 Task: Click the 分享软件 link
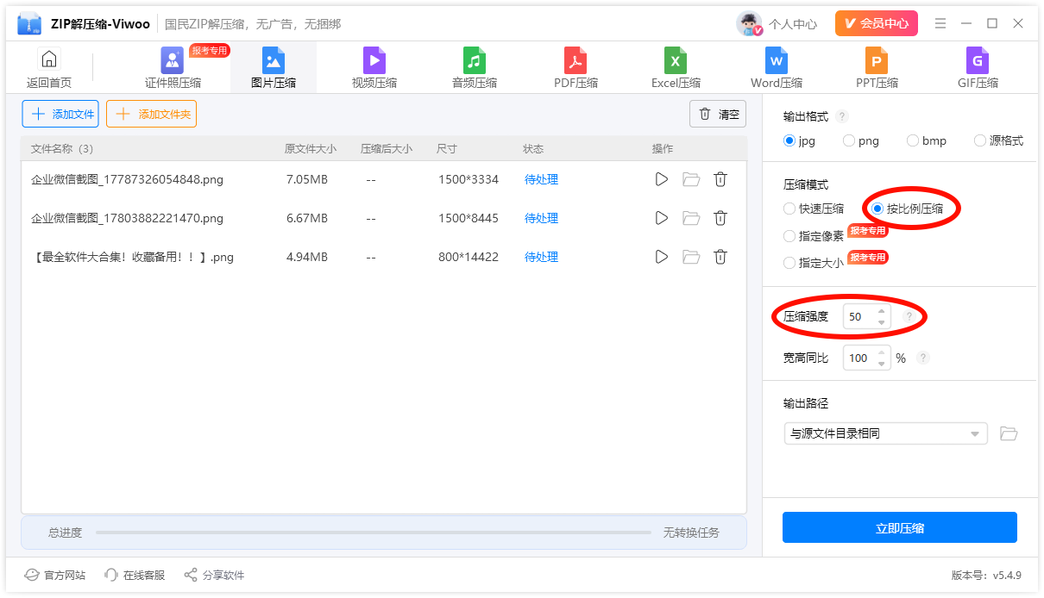click(214, 575)
